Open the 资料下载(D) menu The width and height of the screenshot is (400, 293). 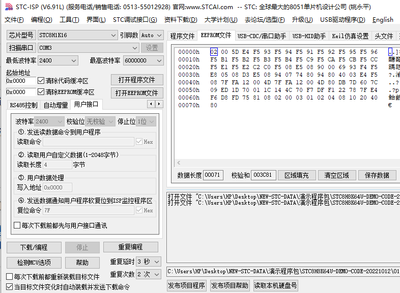181,20
